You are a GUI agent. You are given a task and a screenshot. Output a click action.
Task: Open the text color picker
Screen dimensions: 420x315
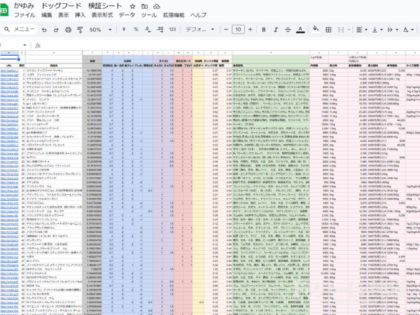click(301, 30)
